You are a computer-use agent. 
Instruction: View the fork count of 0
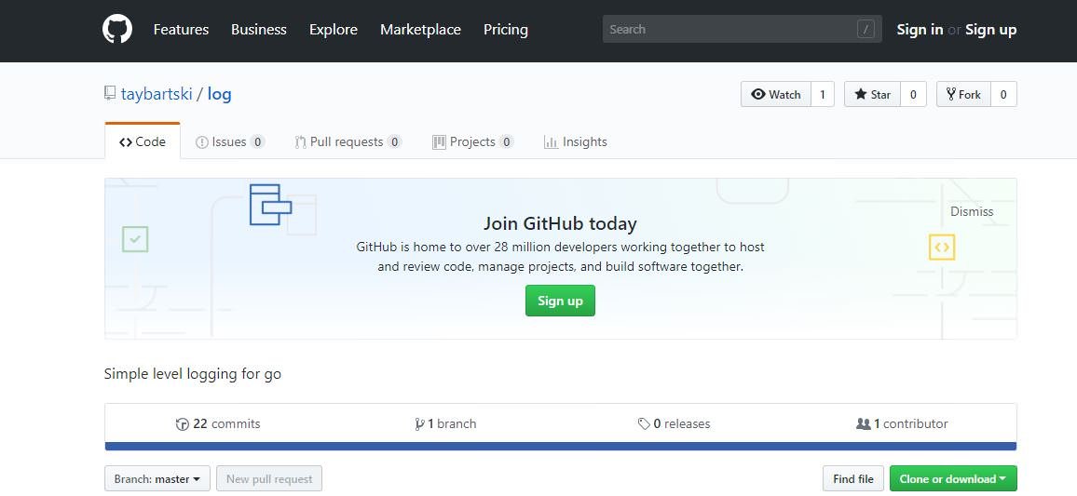pos(1002,95)
